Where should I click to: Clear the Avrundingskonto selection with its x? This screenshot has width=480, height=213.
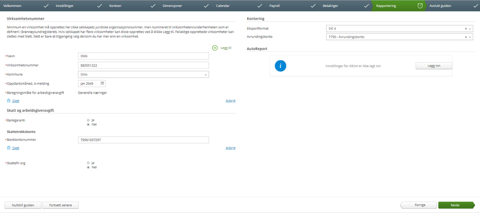tap(466, 37)
